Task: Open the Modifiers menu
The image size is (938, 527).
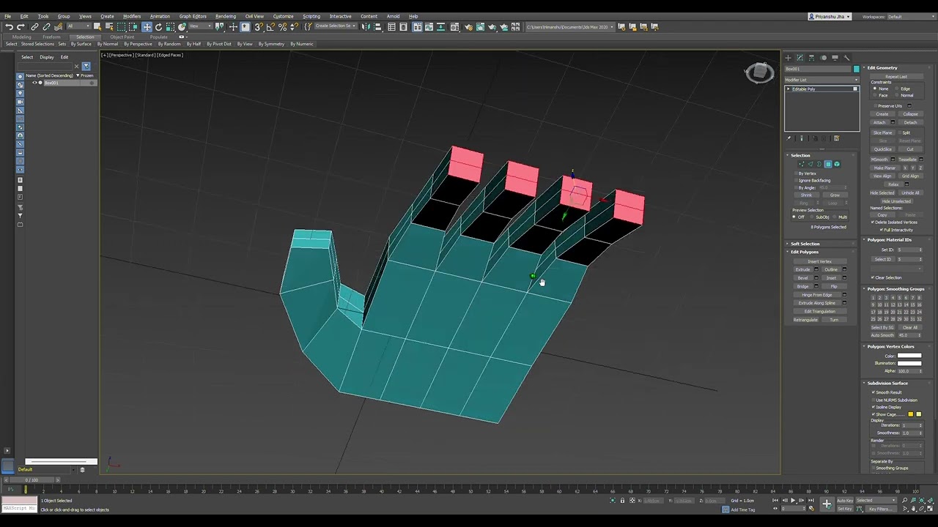Action: coord(132,16)
